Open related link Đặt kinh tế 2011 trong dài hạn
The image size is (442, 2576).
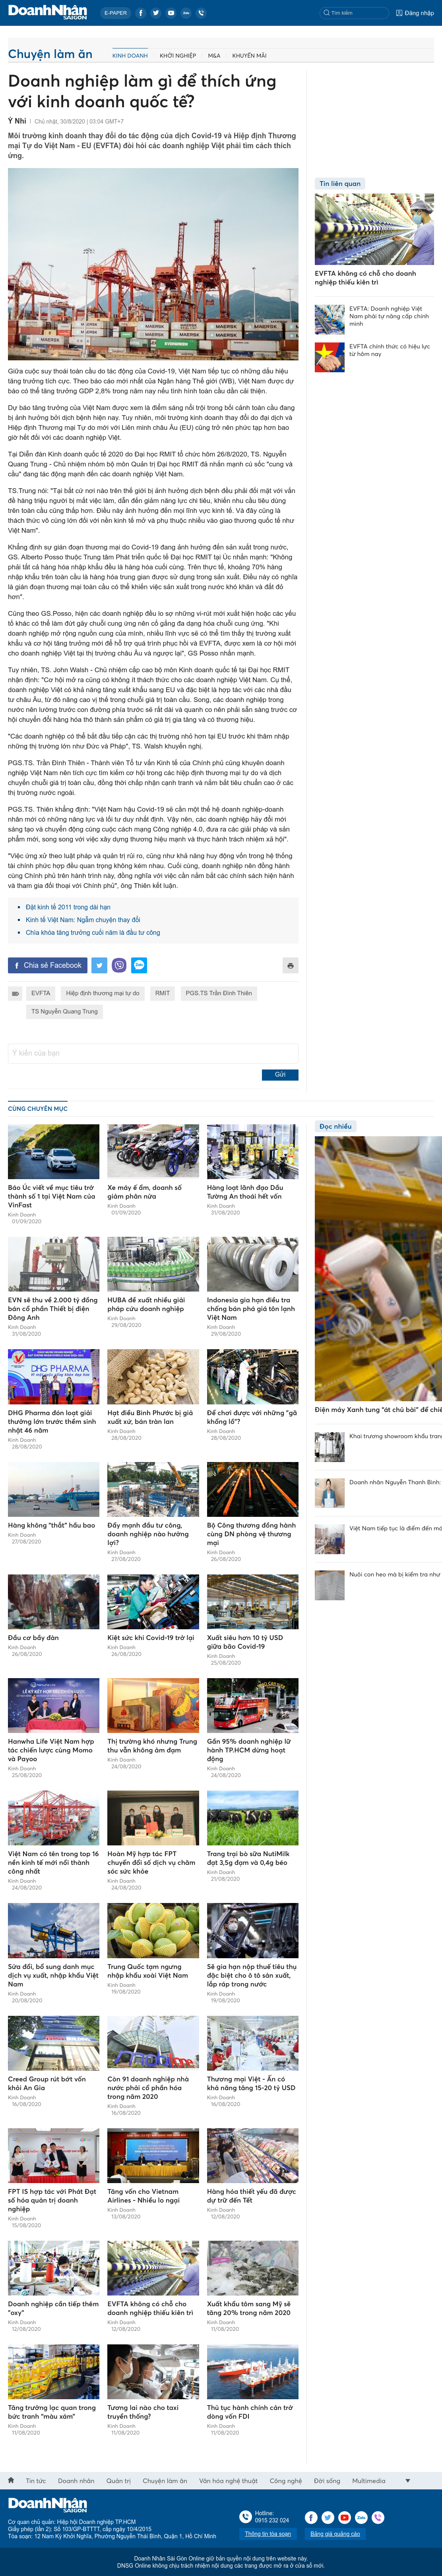[x=68, y=907]
